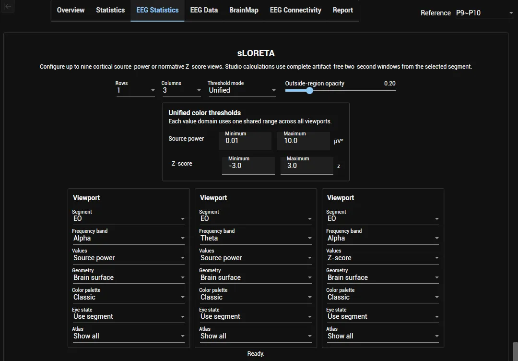Open the Reference P9~P10 dropdown

[x=484, y=13]
